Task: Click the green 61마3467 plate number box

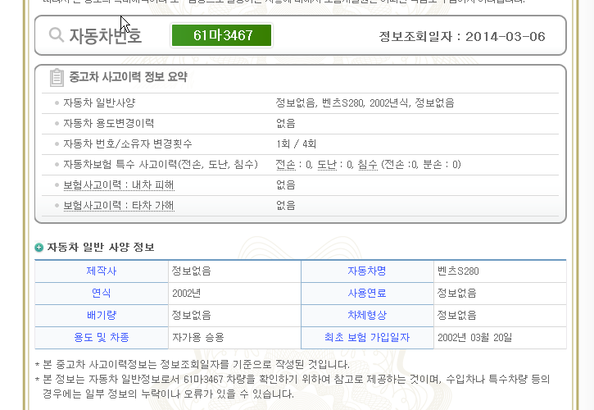Action: [x=221, y=35]
